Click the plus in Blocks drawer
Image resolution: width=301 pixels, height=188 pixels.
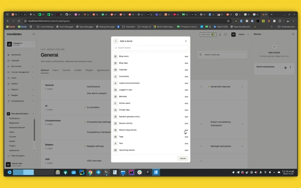[x=274, y=47]
